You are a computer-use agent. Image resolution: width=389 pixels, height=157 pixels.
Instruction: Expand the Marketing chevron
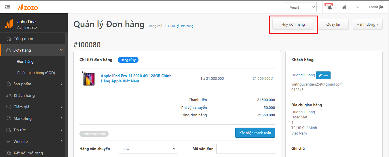point(62,118)
